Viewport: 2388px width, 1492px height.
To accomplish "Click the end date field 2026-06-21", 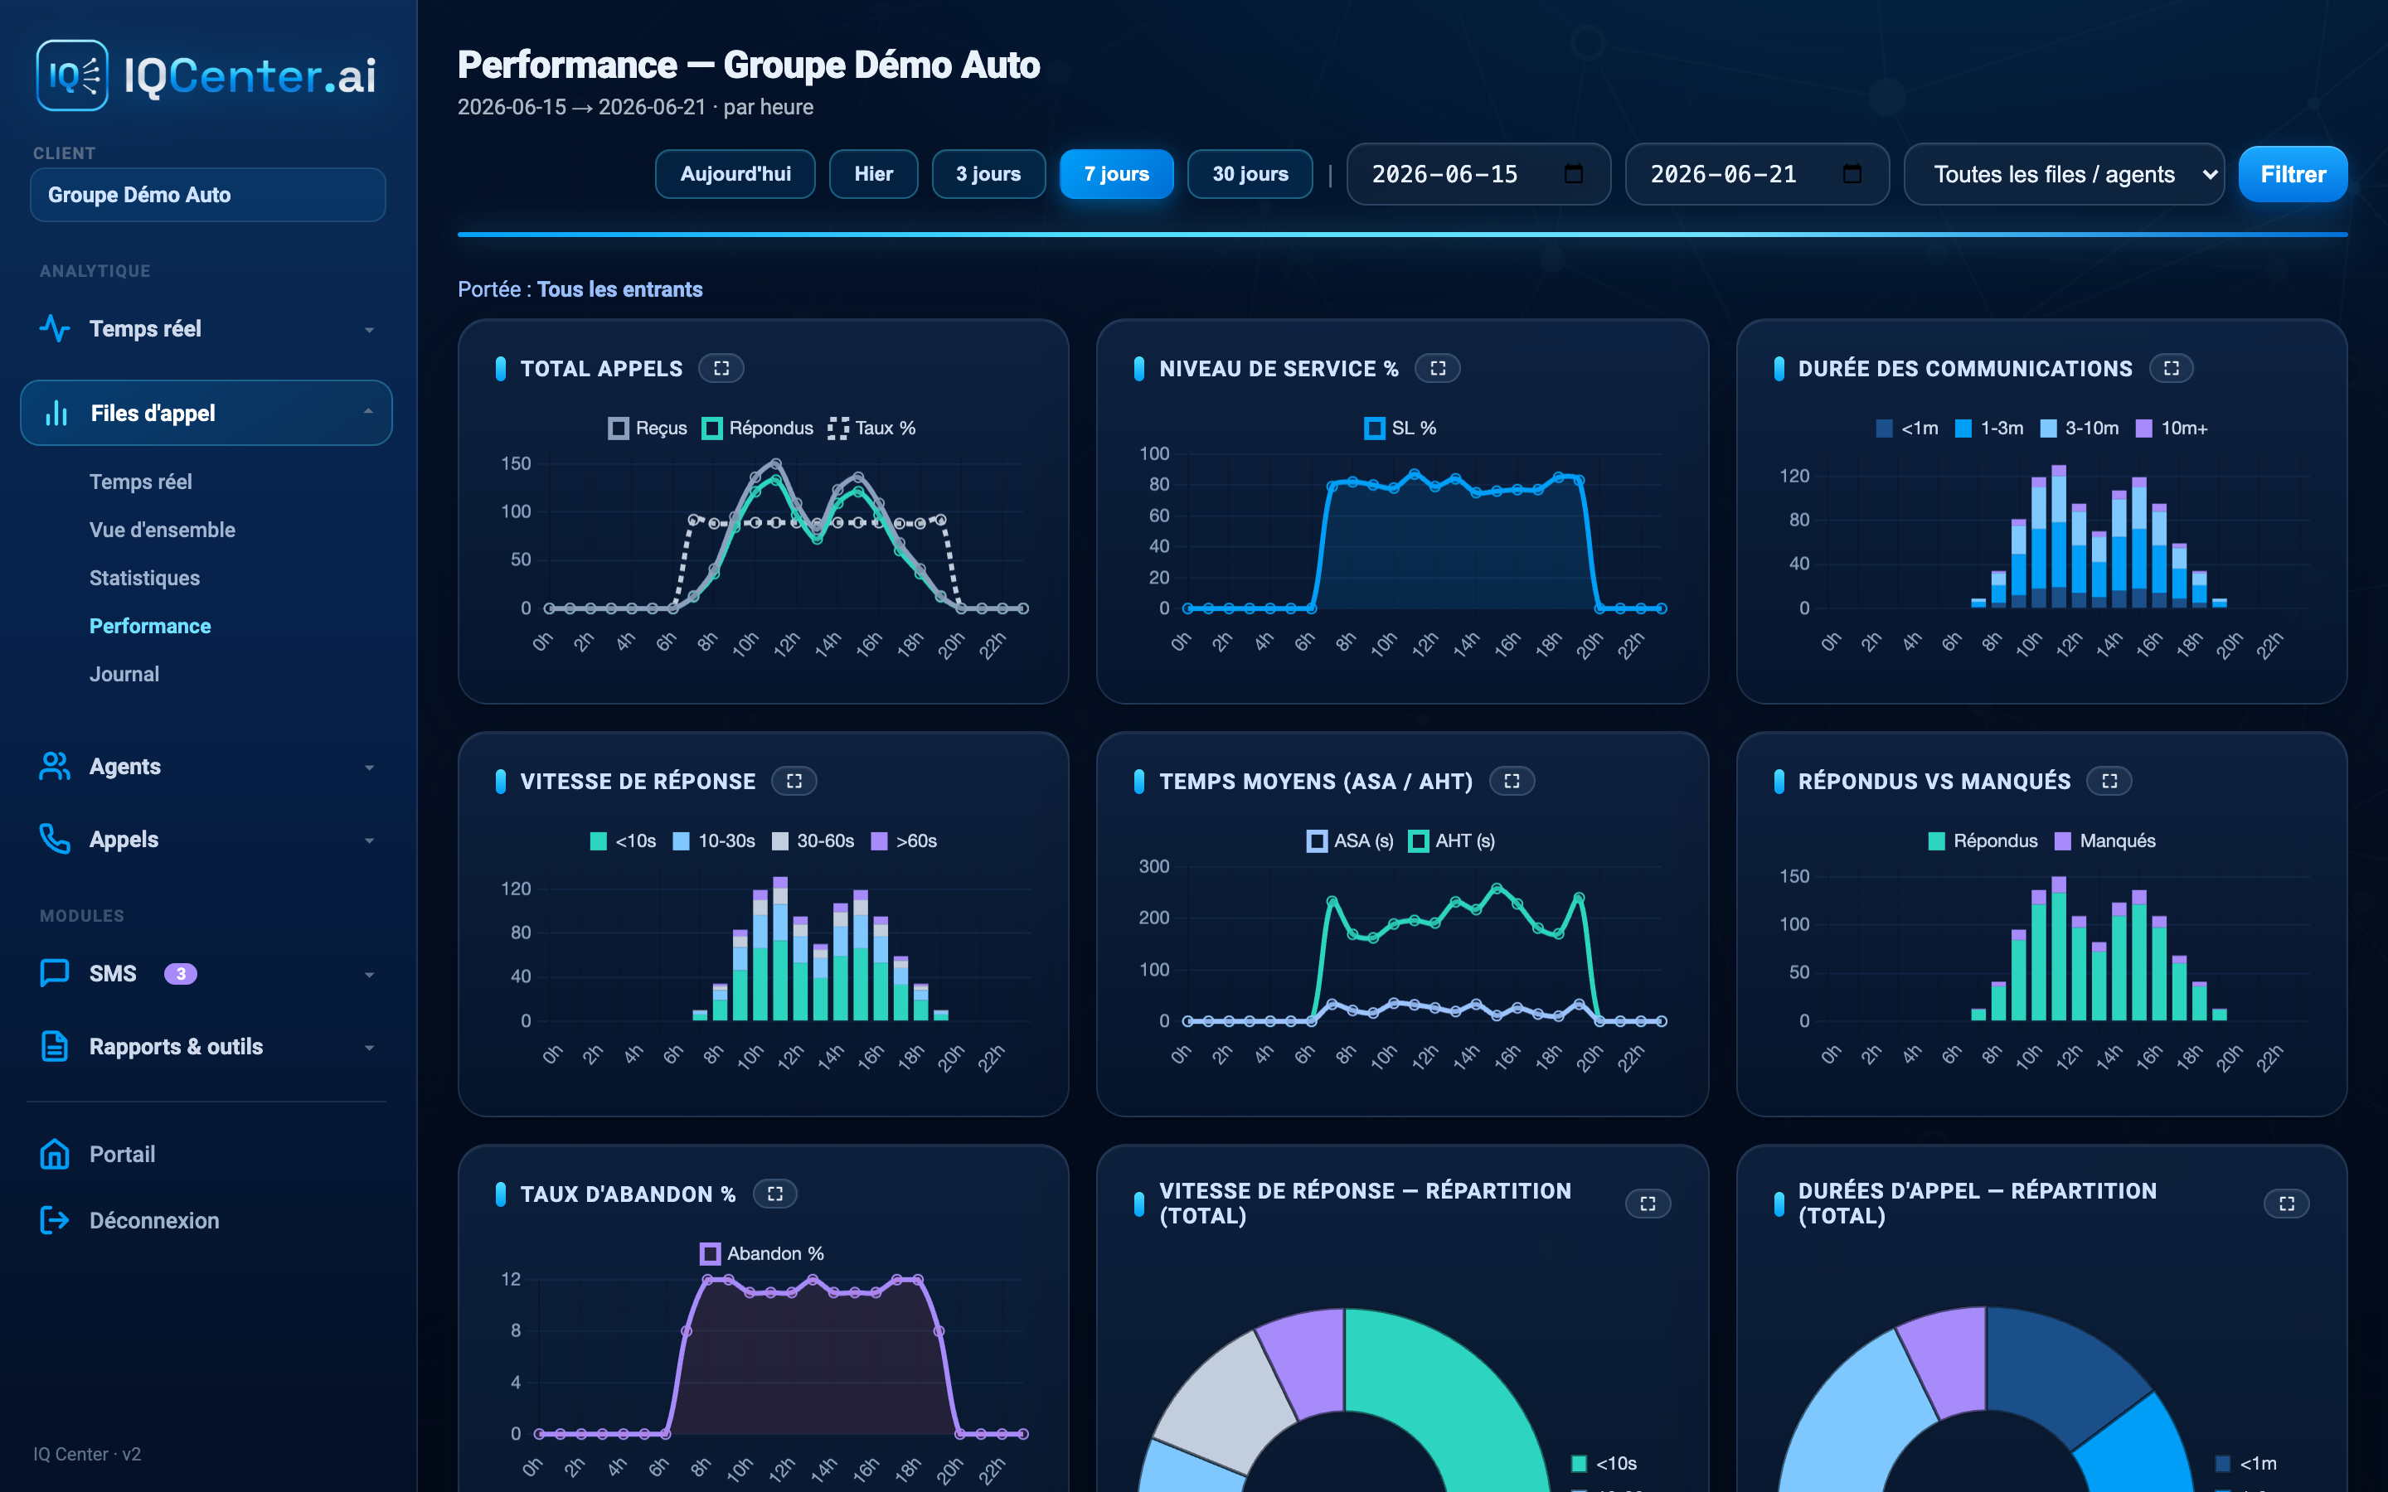I will [1758, 175].
